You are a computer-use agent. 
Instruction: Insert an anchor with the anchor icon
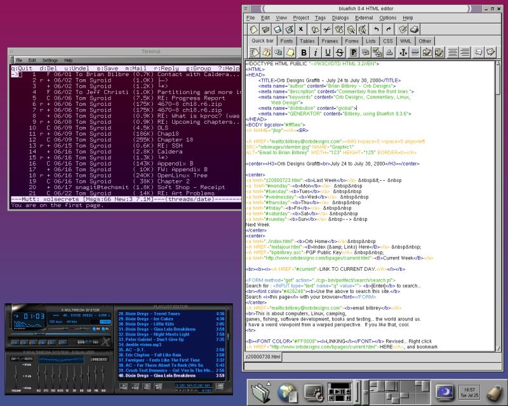coord(403,52)
